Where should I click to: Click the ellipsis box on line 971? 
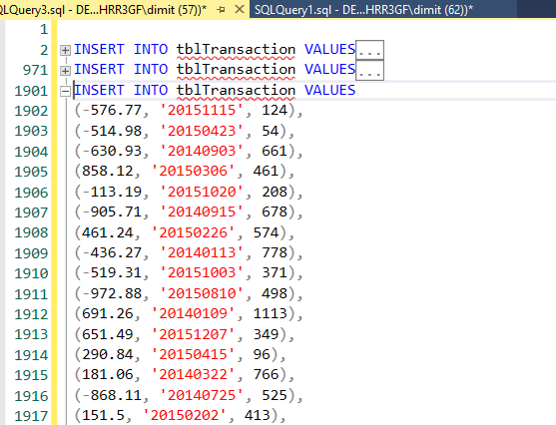[x=369, y=70]
